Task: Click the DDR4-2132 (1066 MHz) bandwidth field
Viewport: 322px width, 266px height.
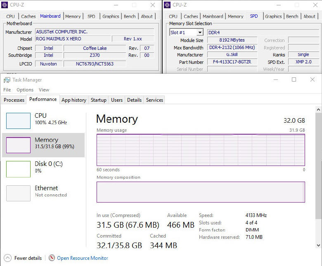Action: pos(232,47)
